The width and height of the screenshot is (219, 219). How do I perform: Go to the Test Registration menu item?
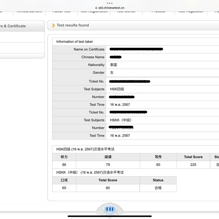pos(94,12)
